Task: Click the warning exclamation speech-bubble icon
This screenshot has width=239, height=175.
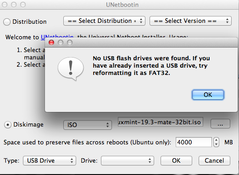Action: [71, 69]
